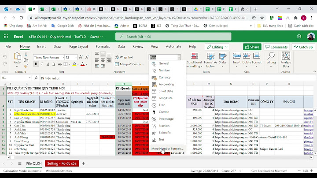Toggle Bold formatting
The width and height of the screenshot is (317, 178).
coord(36,64)
